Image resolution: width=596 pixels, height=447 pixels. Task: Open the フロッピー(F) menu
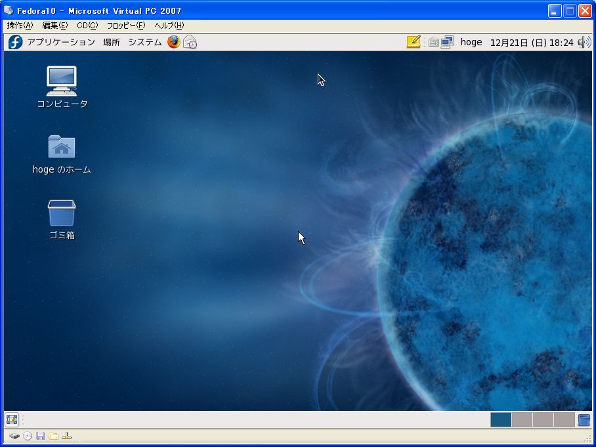click(x=126, y=26)
